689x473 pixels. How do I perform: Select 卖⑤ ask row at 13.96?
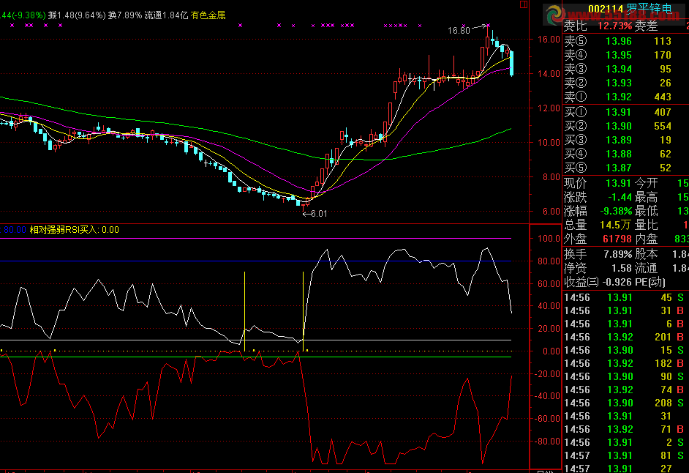coord(619,41)
